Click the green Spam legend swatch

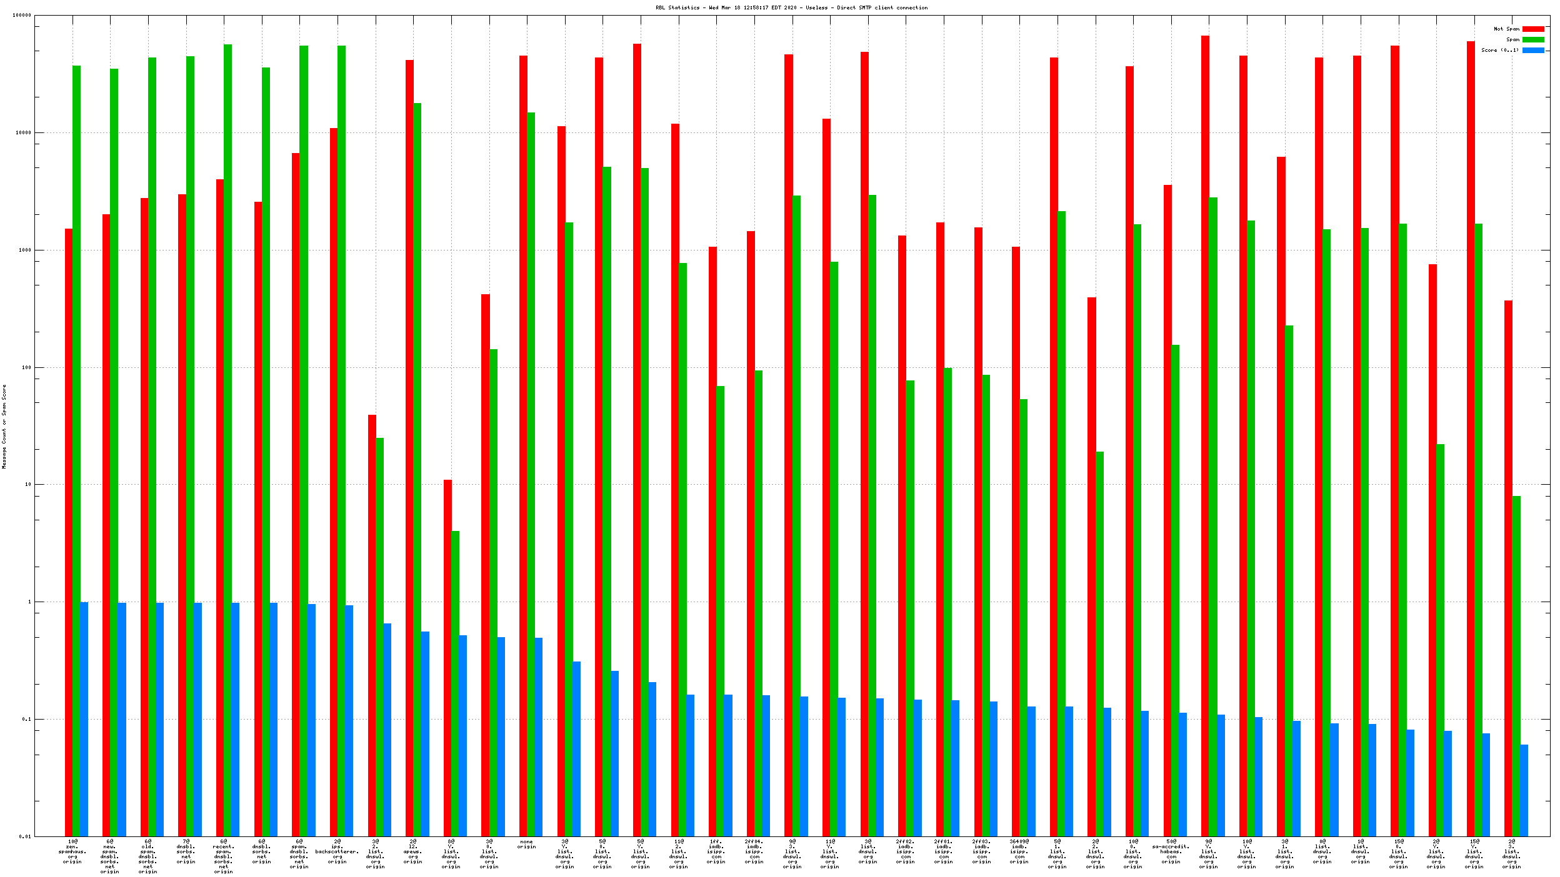click(1532, 39)
